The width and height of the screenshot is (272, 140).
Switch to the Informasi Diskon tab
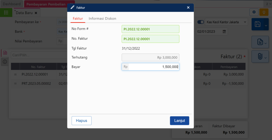pos(102,19)
